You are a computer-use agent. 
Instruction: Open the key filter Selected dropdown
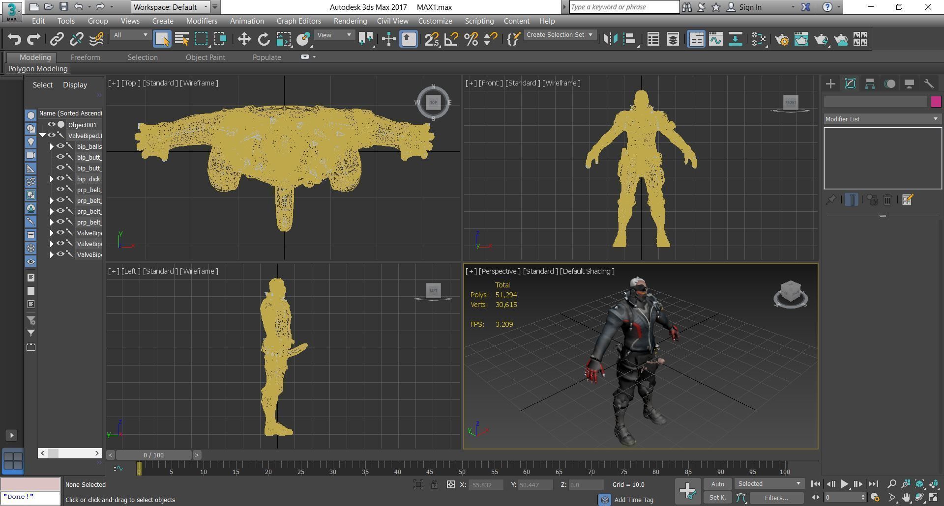(x=769, y=484)
